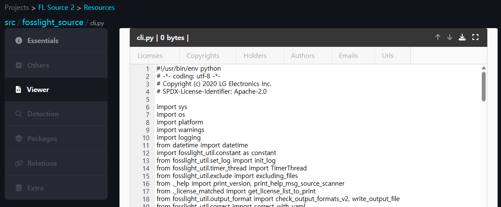Screen dimensions: 501x207
Task: Switch to the Licenses tab
Action: point(154,55)
